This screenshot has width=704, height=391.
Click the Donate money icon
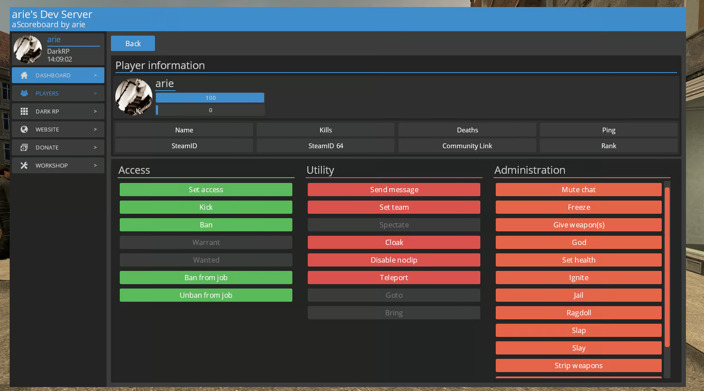click(24, 147)
